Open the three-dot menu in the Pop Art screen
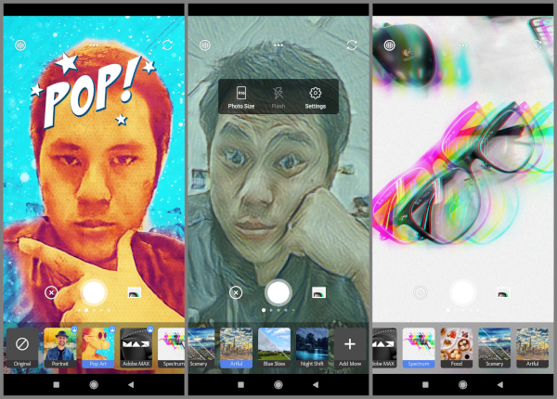557x399 pixels. (94, 45)
